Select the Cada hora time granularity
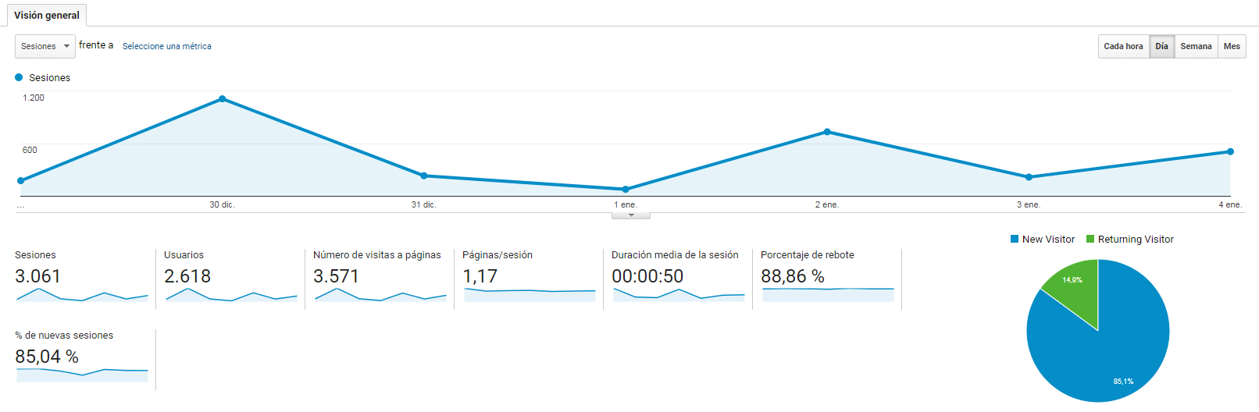 click(x=1123, y=46)
